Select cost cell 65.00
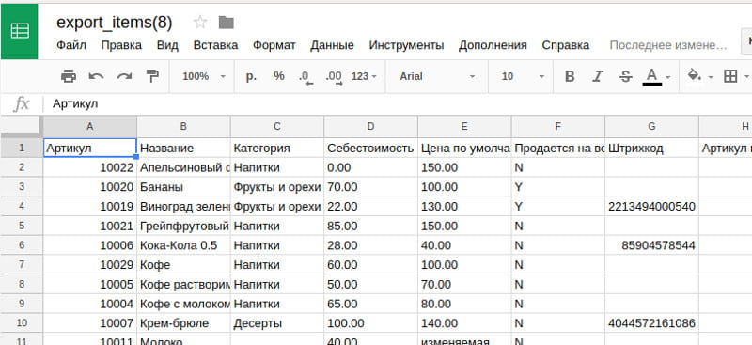 click(370, 304)
